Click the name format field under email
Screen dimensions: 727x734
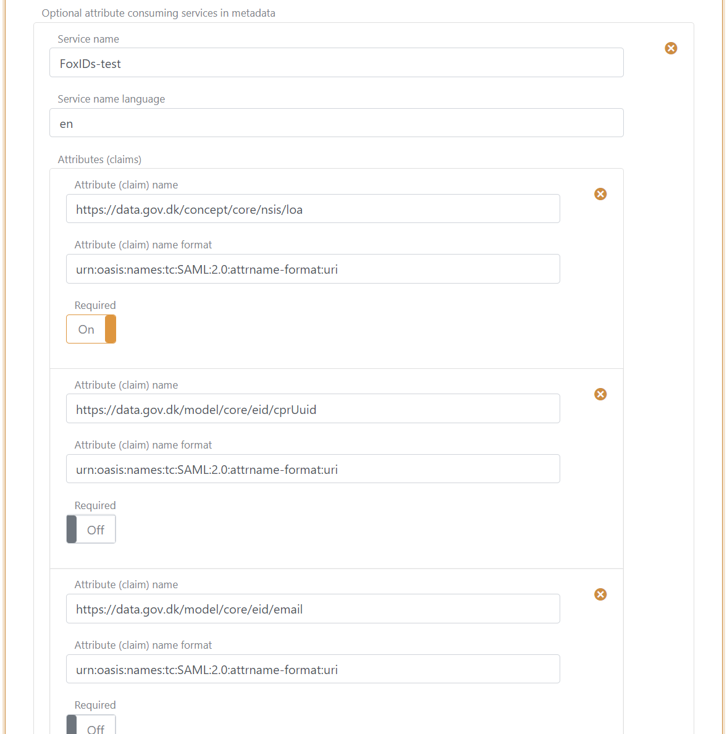[313, 669]
